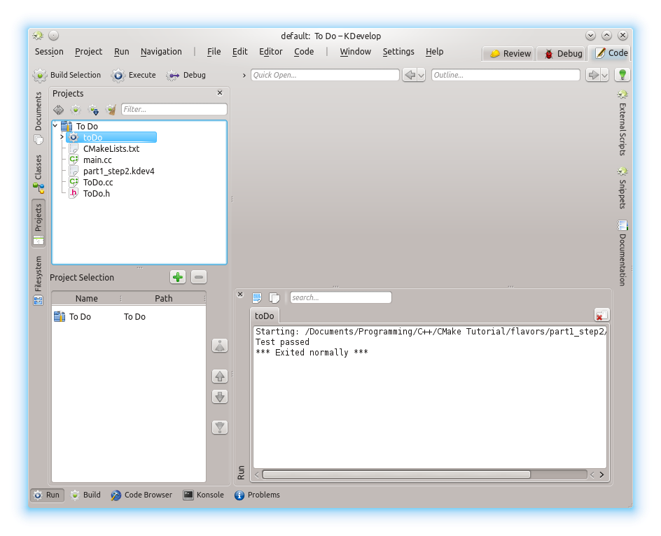This screenshot has width=661, height=536.
Task: Open the Settings menu
Action: point(398,51)
